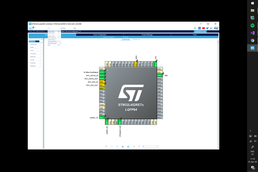The width and height of the screenshot is (258, 172).
Task: Expand the Timers category
Action: tap(35, 50)
